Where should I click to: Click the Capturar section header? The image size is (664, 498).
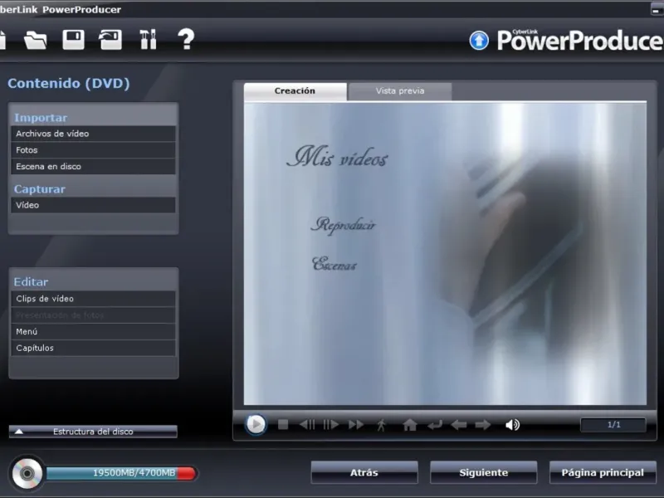pos(40,189)
